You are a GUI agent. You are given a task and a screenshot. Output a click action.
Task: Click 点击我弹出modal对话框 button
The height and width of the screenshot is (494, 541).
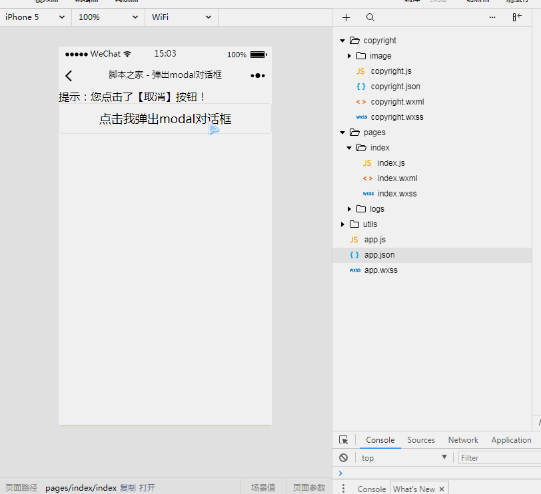165,119
